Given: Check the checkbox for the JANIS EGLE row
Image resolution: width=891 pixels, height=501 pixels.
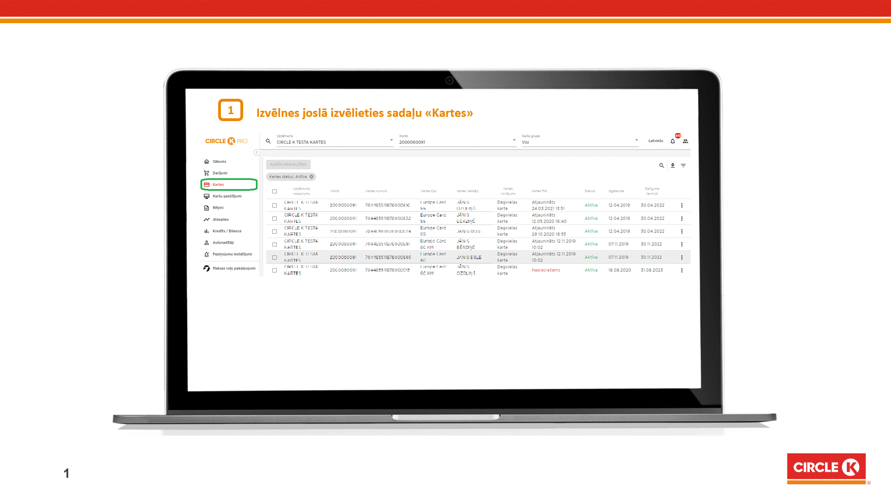Looking at the screenshot, I should [275, 257].
